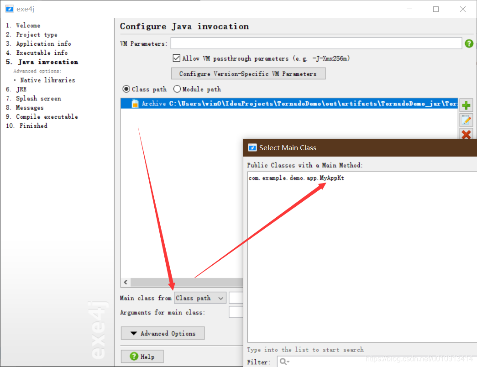Click the red X remove entry icon

click(466, 134)
